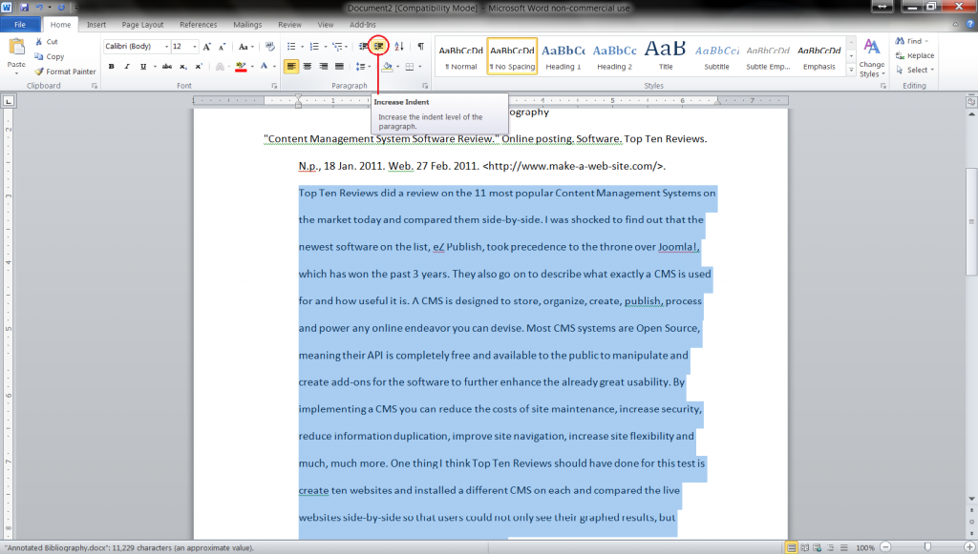Click the Increase Indent icon
978x554 pixels.
tap(379, 46)
